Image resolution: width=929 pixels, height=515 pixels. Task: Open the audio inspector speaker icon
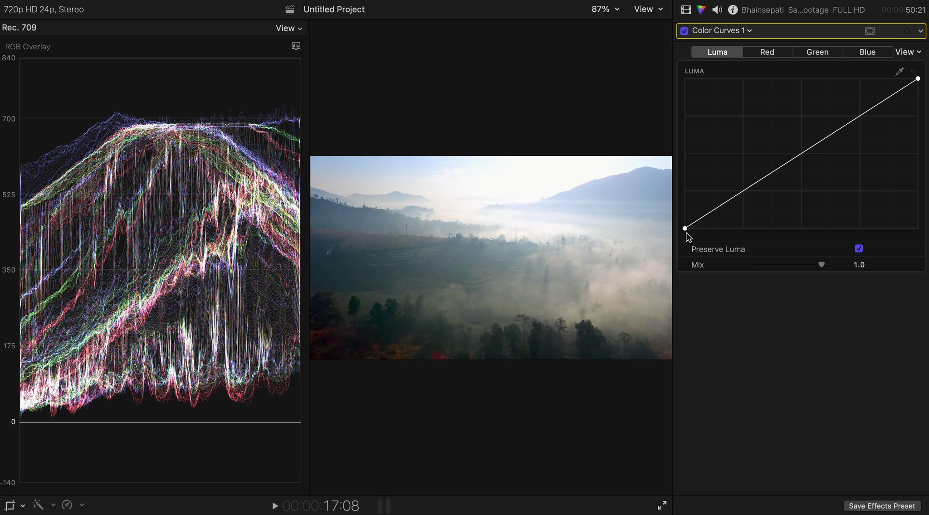coord(717,10)
